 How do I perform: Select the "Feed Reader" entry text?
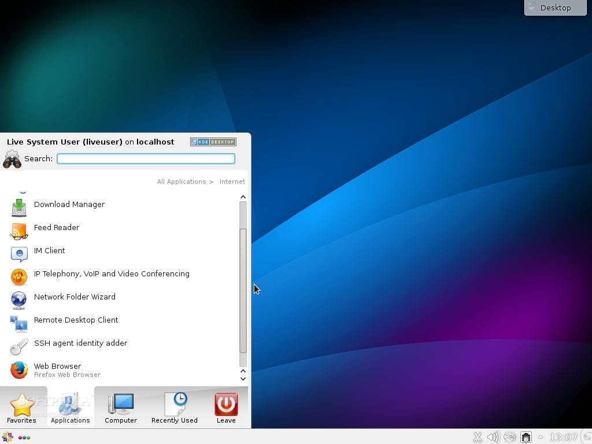[57, 227]
